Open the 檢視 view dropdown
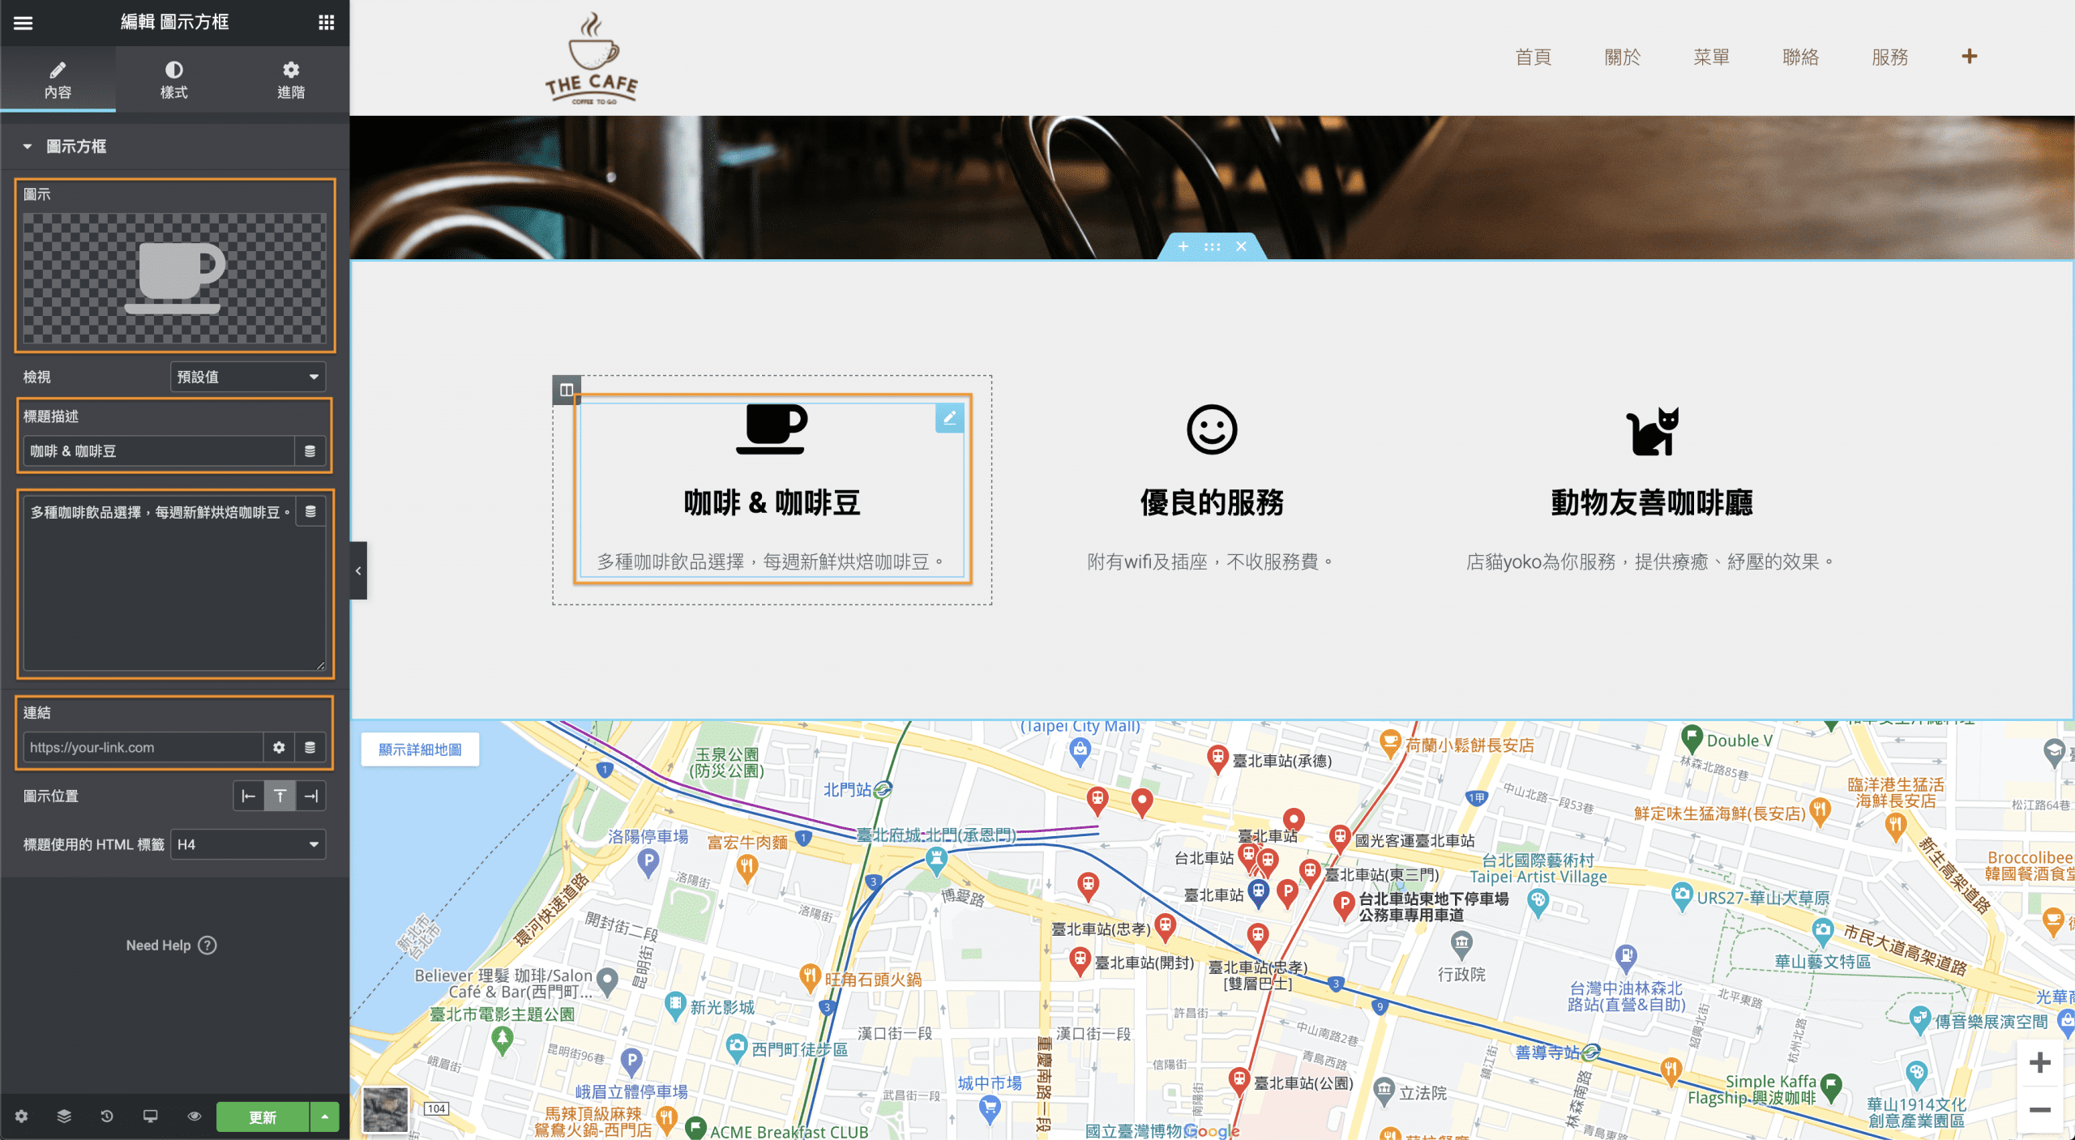The width and height of the screenshot is (2075, 1140). tap(248, 377)
